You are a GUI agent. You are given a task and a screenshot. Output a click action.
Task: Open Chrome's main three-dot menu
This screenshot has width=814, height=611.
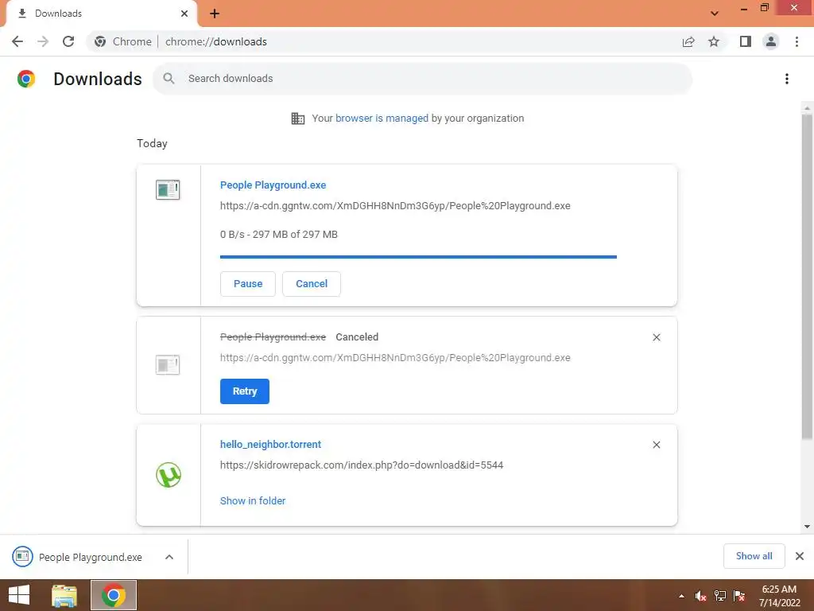(797, 41)
